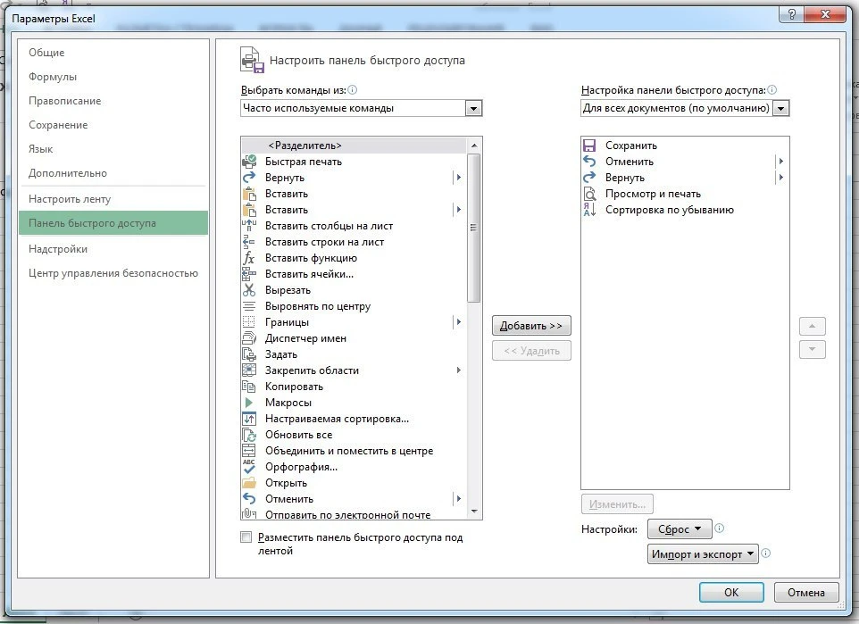Screen dimensions: 859x624
Task: Open the Сброс dropdown button
Action: coord(680,529)
